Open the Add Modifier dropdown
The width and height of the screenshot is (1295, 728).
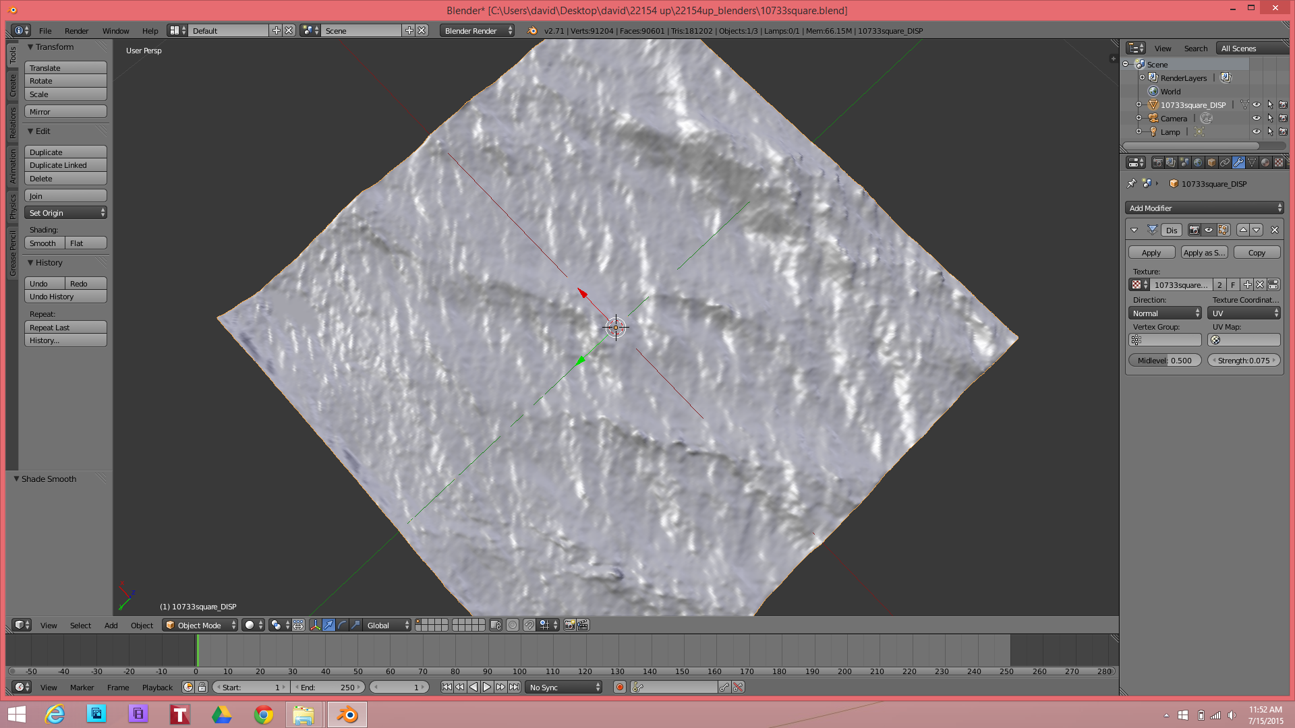coord(1205,208)
